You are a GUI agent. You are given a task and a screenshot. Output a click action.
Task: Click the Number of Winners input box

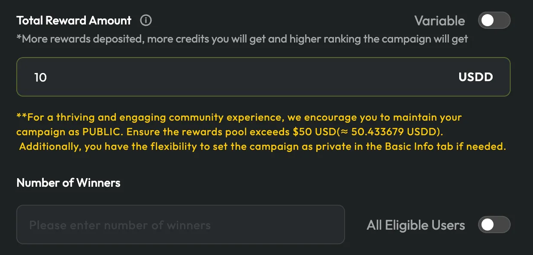coord(180,225)
